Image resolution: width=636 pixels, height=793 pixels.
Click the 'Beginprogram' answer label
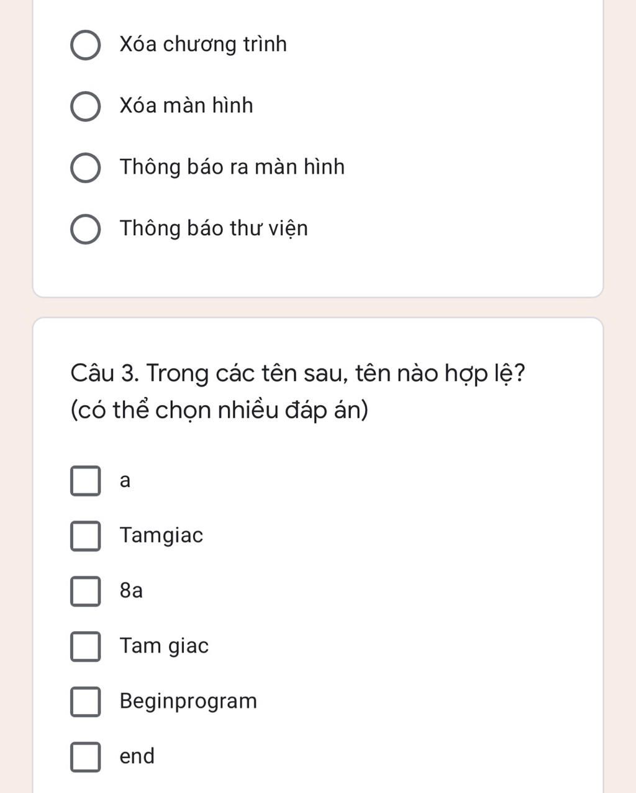click(x=188, y=702)
